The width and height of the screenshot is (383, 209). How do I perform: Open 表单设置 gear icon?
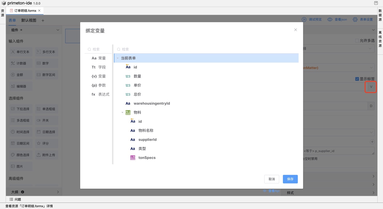coord(355,19)
